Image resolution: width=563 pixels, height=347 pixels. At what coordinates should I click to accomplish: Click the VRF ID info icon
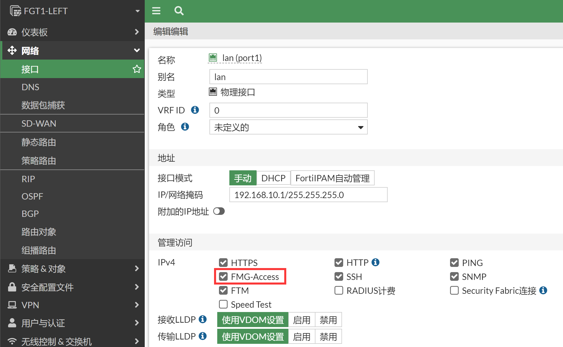pyautogui.click(x=195, y=110)
